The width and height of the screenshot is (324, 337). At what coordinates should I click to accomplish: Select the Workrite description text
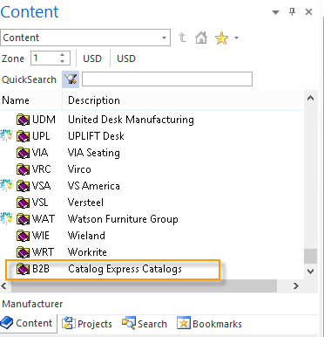[87, 252]
